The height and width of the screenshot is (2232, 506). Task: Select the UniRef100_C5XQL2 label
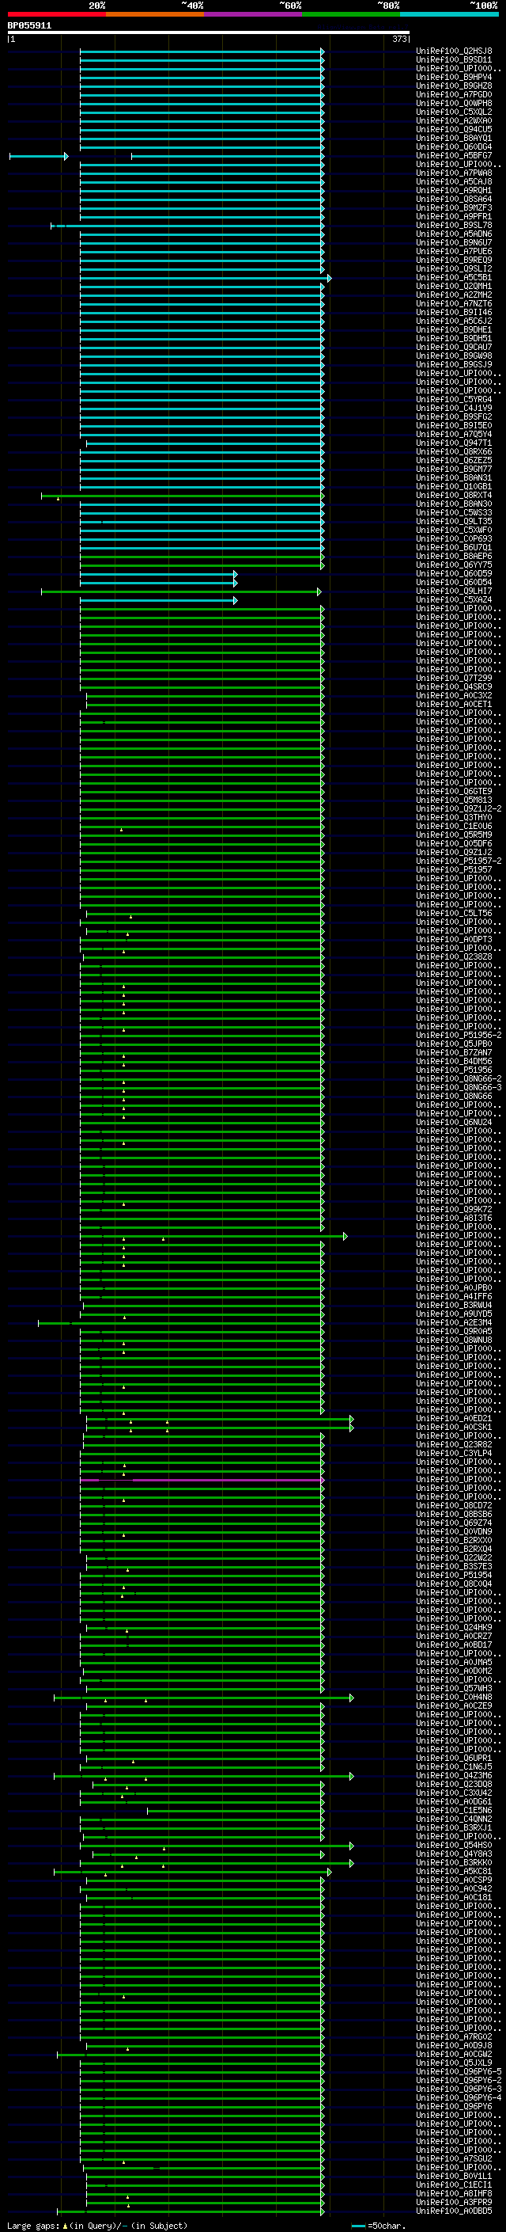tap(454, 112)
